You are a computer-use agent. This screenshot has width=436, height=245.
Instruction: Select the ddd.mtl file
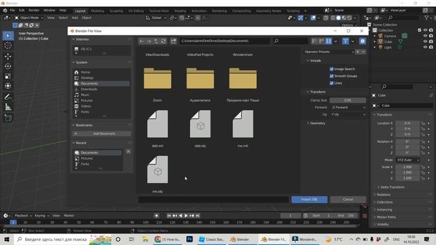[157, 124]
